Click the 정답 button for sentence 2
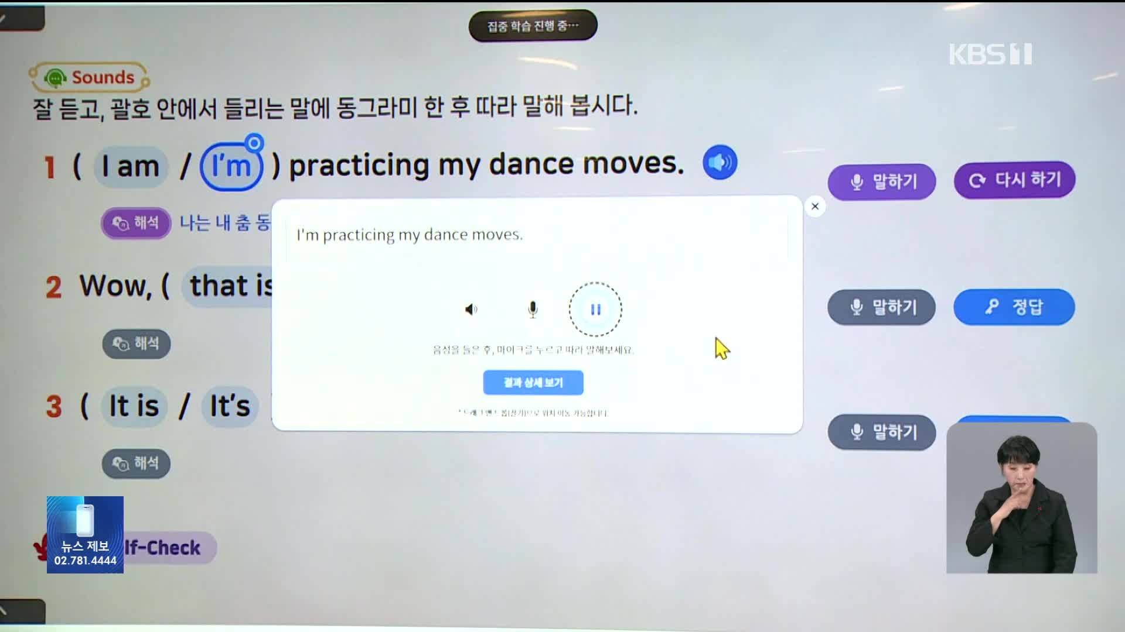This screenshot has height=632, width=1125. tap(1012, 307)
